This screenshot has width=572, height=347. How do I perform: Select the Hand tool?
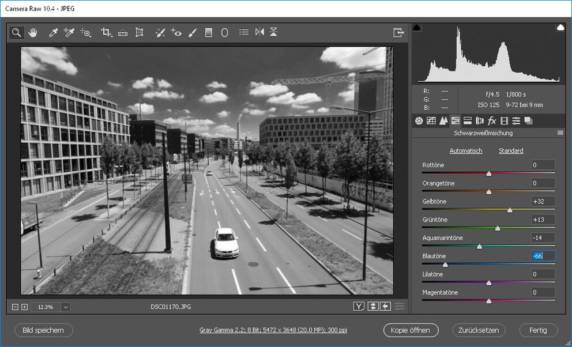pyautogui.click(x=33, y=32)
